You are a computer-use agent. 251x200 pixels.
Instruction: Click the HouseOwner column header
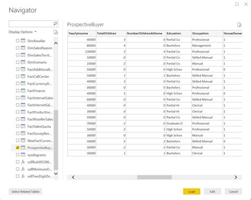point(232,33)
